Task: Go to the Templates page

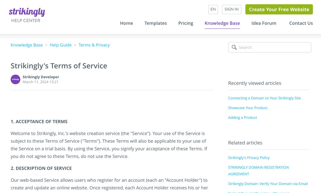Action: (156, 23)
